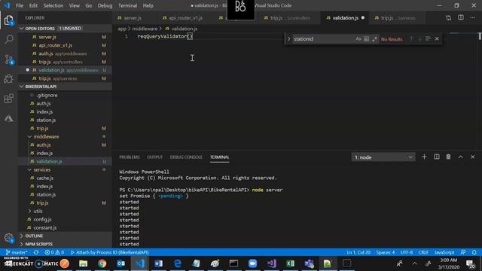Open the Explorer view in activity bar

pos(8,20)
